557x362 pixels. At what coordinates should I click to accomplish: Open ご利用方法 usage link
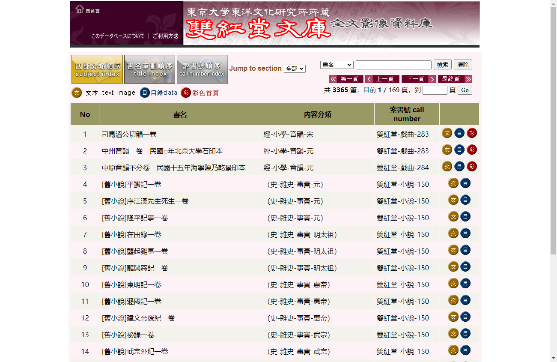point(165,36)
